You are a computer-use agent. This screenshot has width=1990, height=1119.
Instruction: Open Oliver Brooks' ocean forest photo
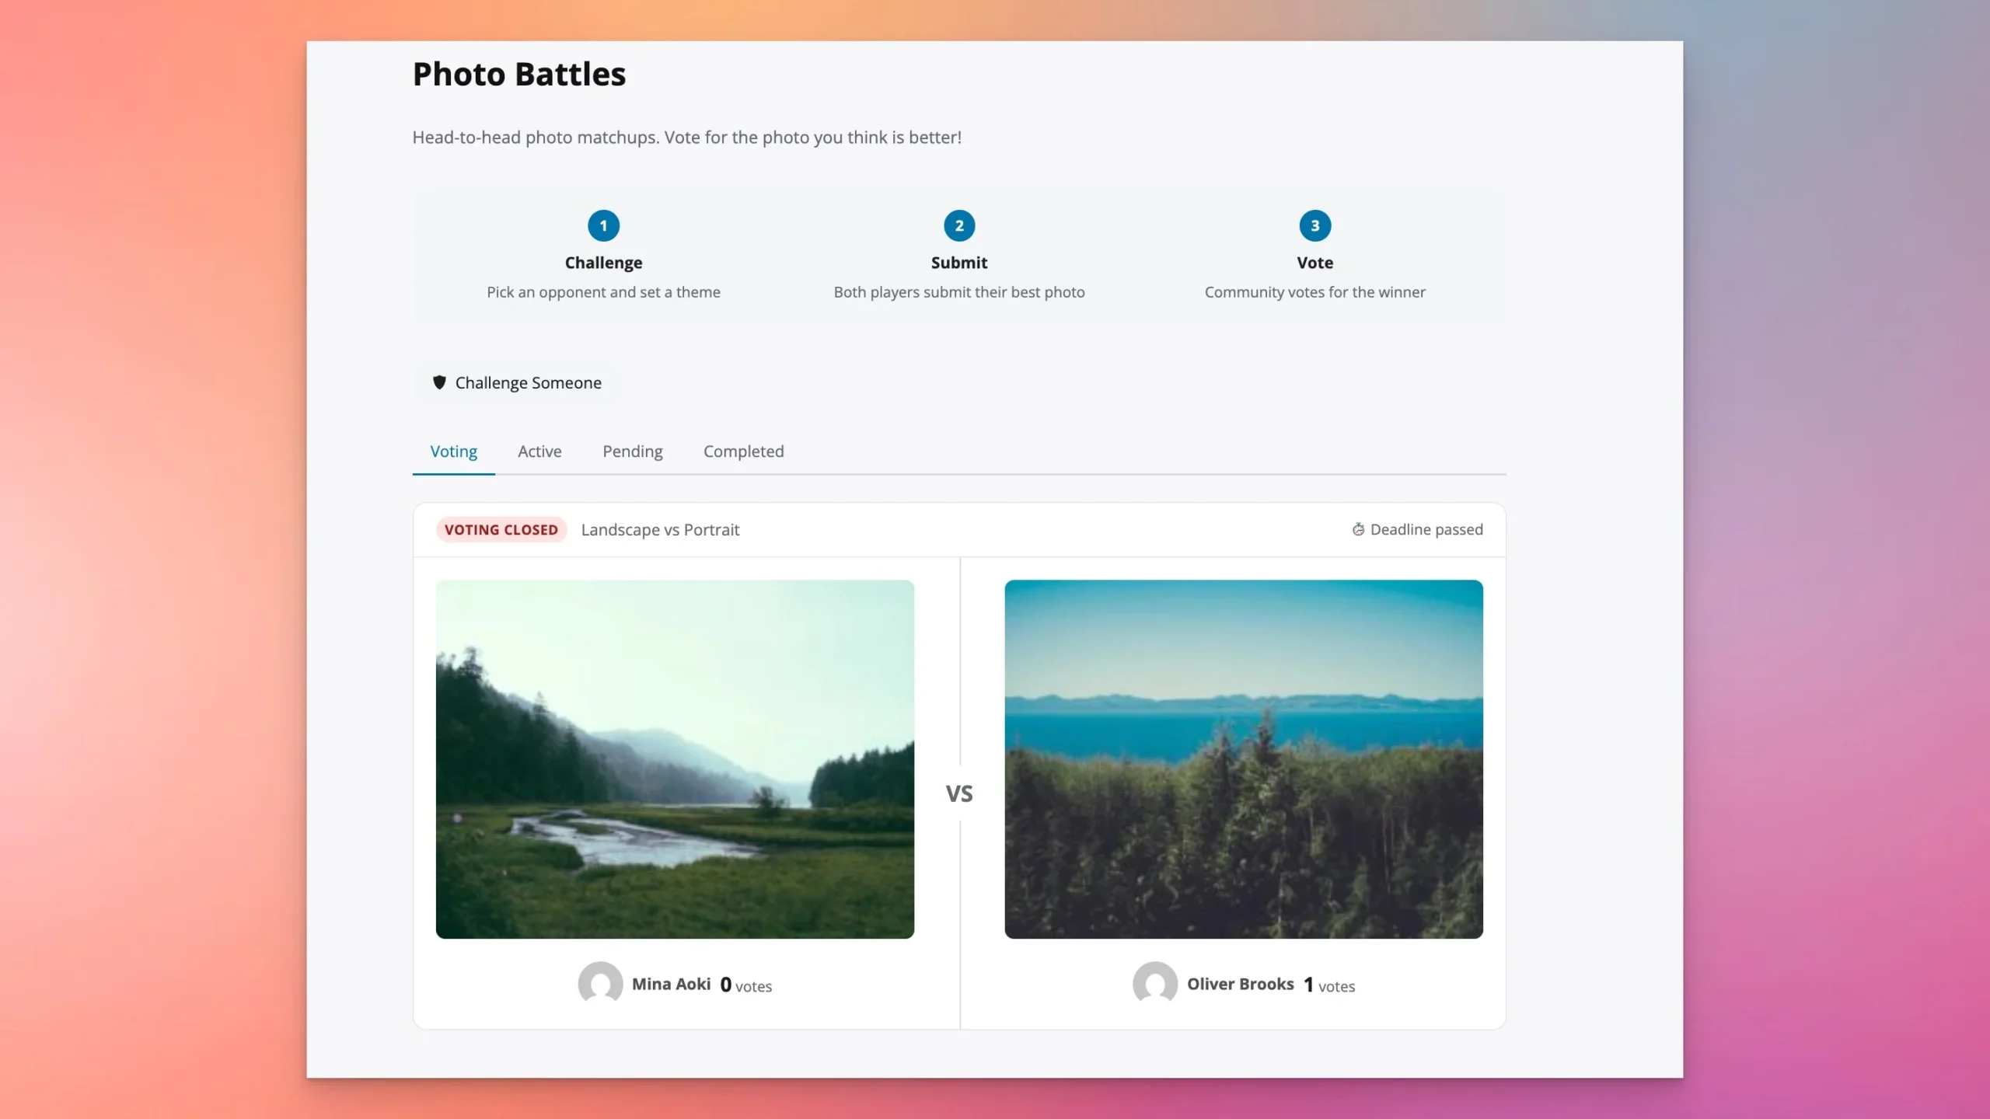click(1243, 759)
